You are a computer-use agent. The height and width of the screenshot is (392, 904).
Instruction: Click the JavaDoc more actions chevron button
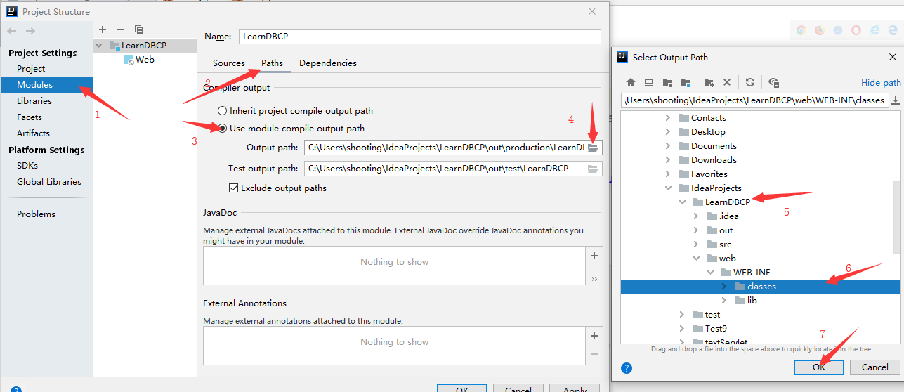[x=594, y=278]
